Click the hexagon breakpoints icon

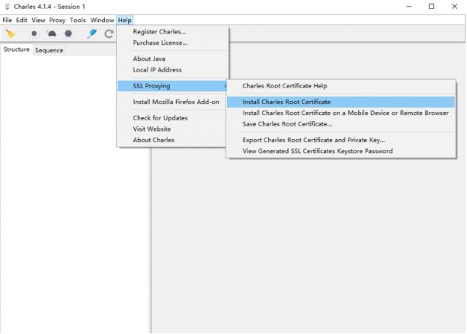point(69,33)
